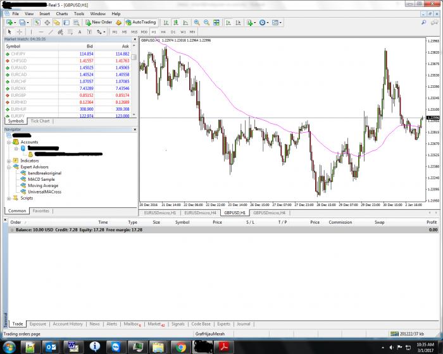
Task: Switch to Tick Chart tab
Action: [x=40, y=121]
